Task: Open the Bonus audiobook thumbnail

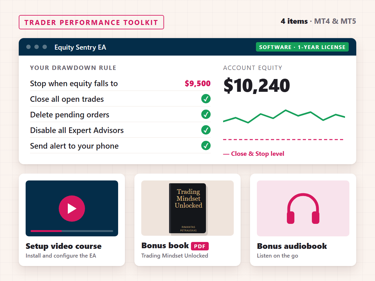Action: pos(303,208)
